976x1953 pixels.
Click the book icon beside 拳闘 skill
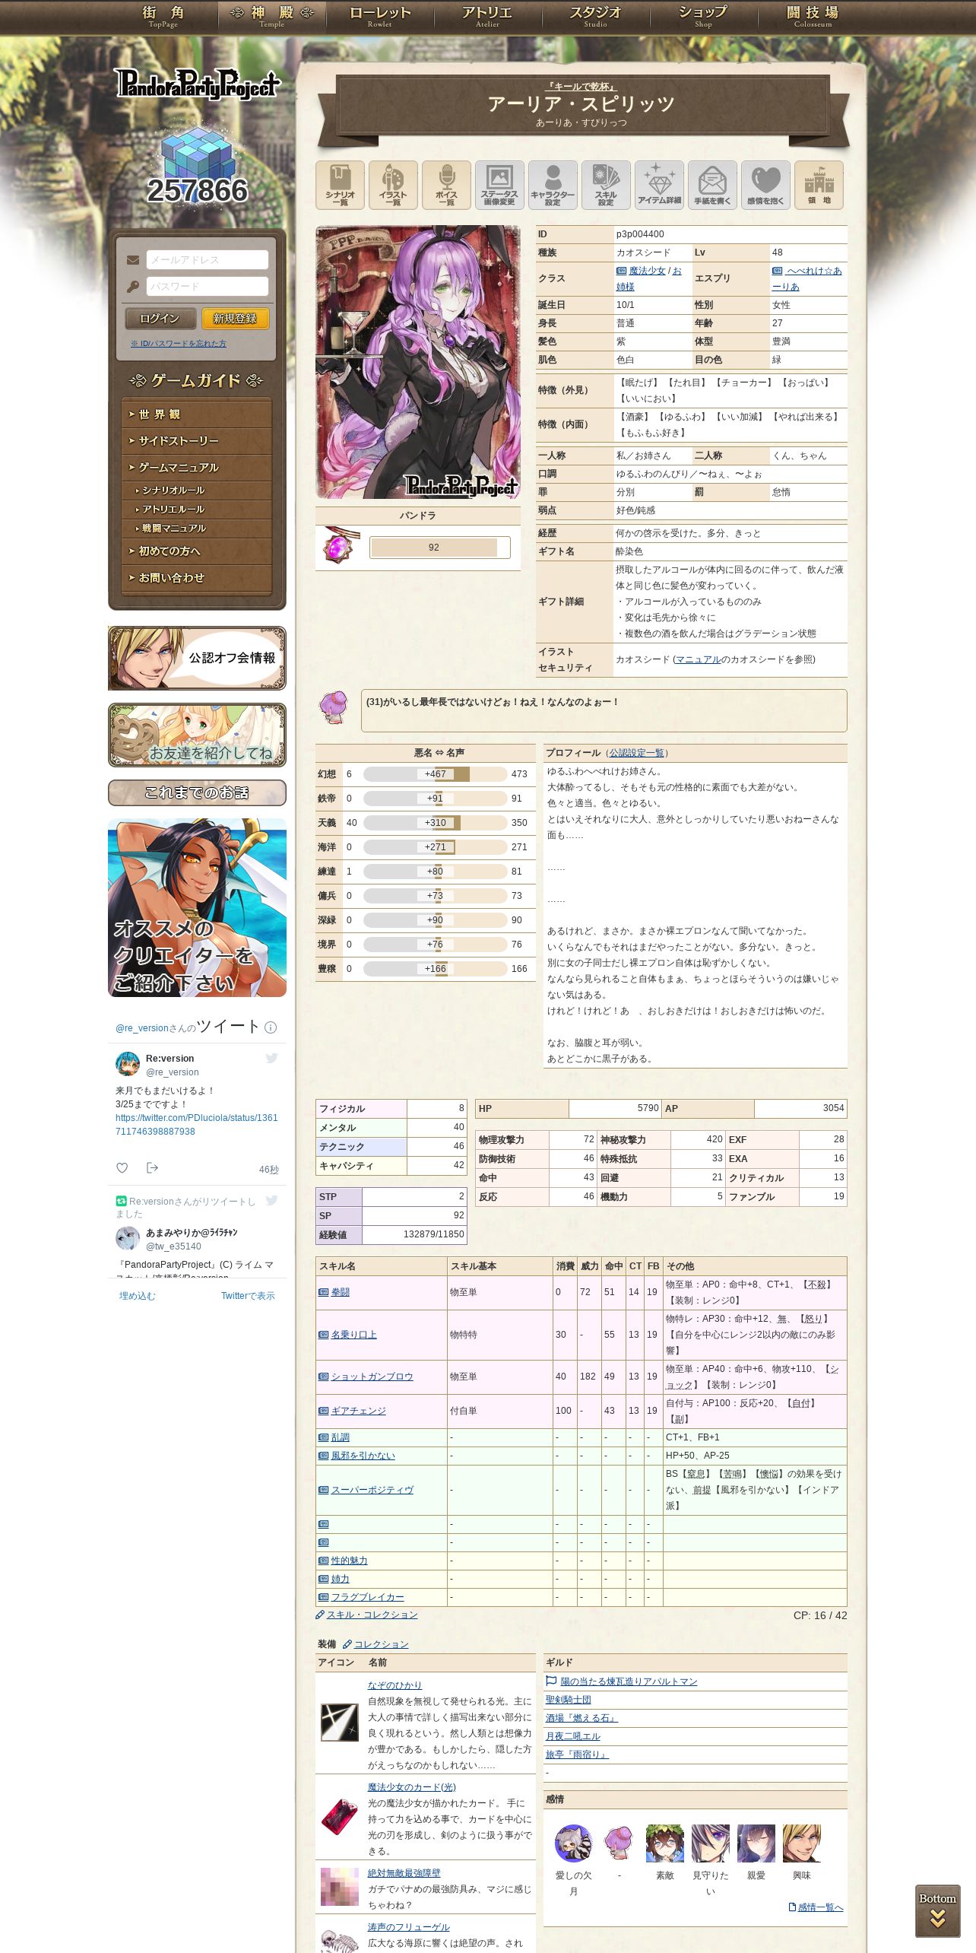click(x=323, y=1292)
